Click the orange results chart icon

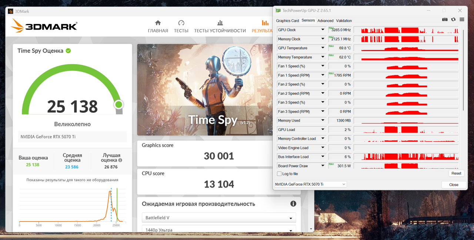click(x=265, y=23)
